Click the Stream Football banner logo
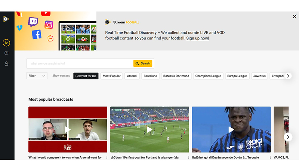299x166 pixels. tap(122, 22)
